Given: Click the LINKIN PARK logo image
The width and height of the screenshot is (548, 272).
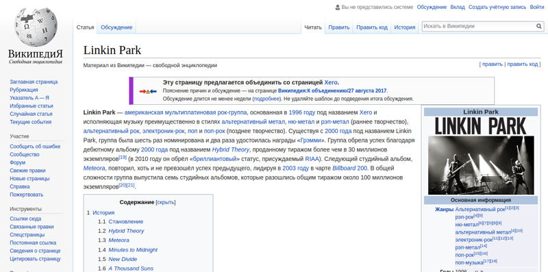Looking at the screenshot, I should [481, 126].
